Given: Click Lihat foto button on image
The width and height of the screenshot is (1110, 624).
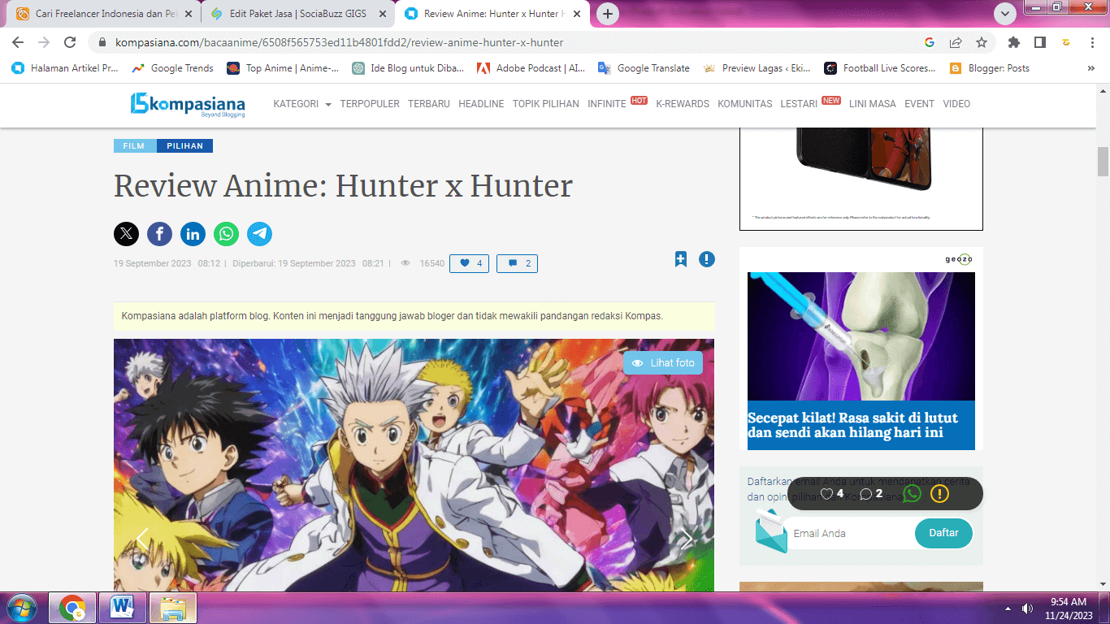Looking at the screenshot, I should point(663,363).
